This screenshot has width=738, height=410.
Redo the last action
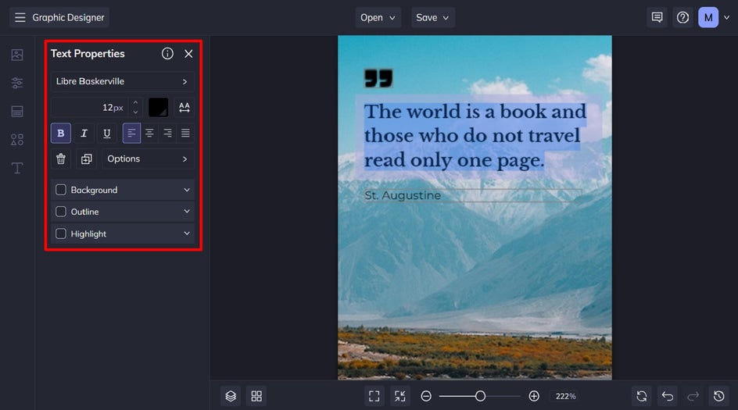693,397
